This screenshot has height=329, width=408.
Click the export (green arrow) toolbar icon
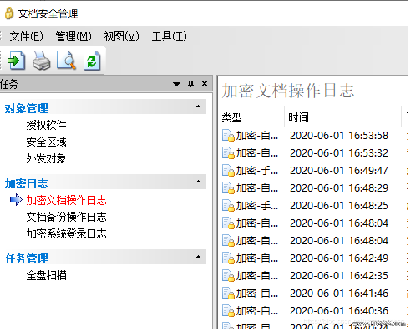tap(16, 61)
